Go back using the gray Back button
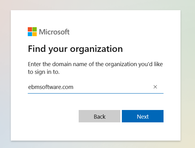This screenshot has height=148, width=195. [99, 116]
